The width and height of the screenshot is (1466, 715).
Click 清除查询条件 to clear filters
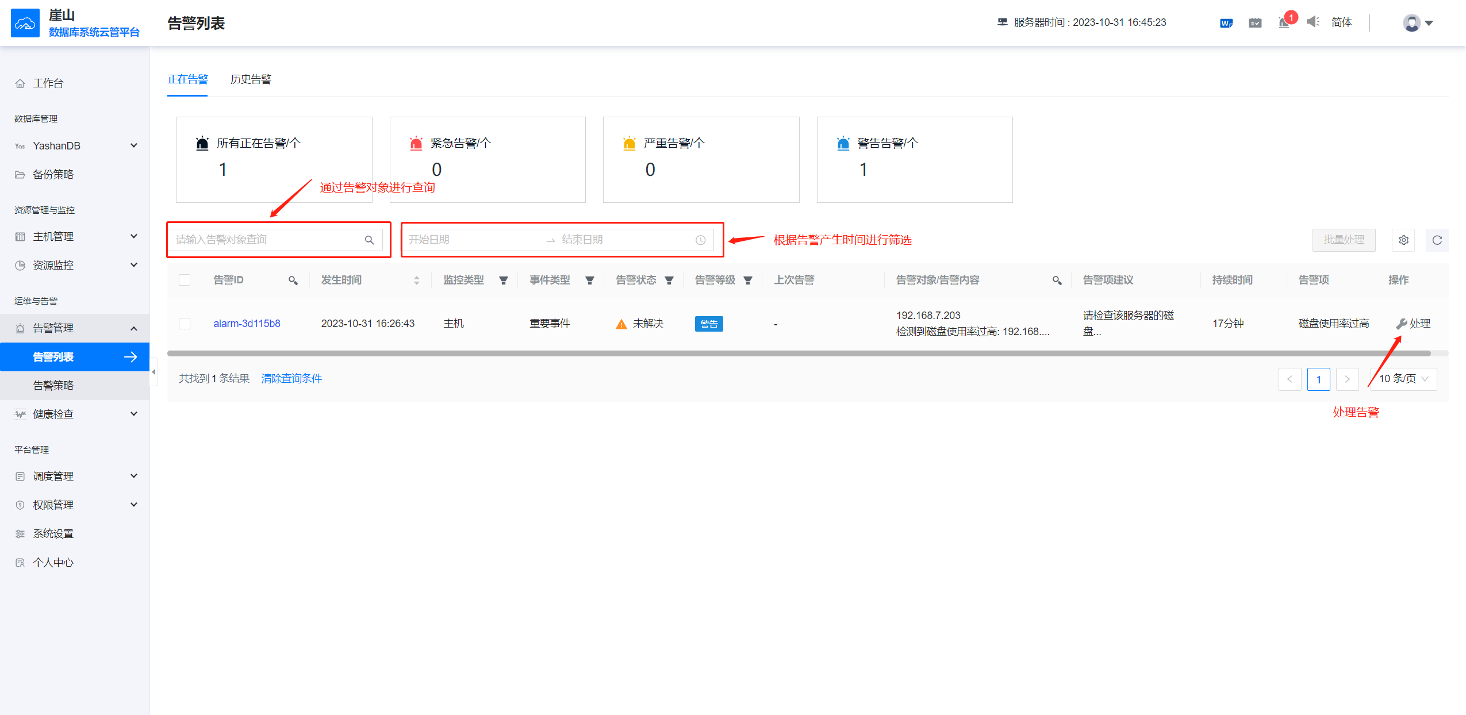pyautogui.click(x=291, y=378)
